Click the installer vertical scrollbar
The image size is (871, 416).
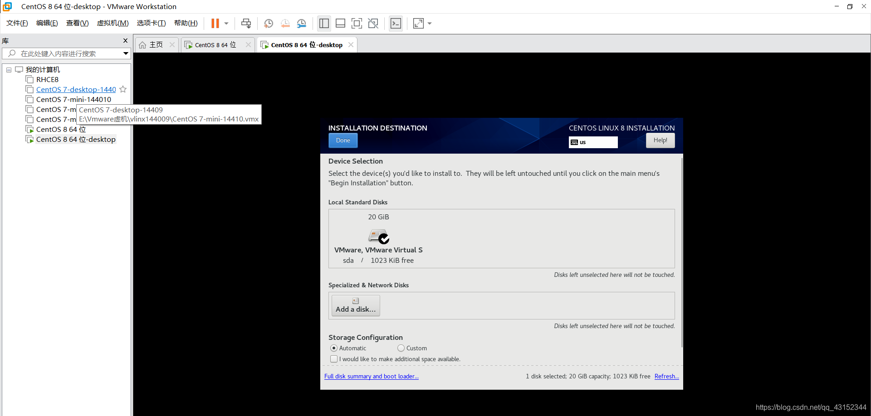coord(681,253)
